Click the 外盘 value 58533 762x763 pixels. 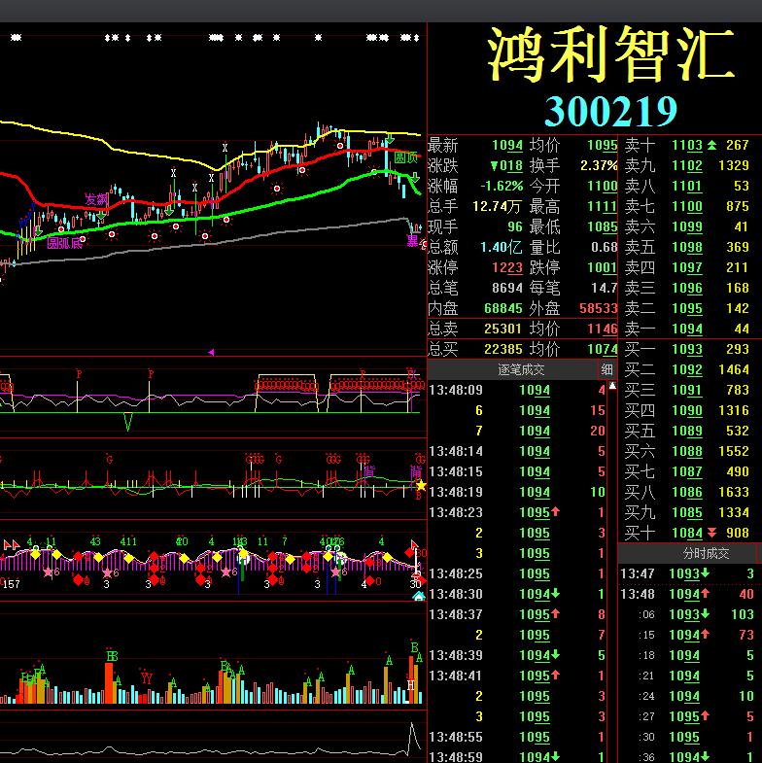point(598,308)
